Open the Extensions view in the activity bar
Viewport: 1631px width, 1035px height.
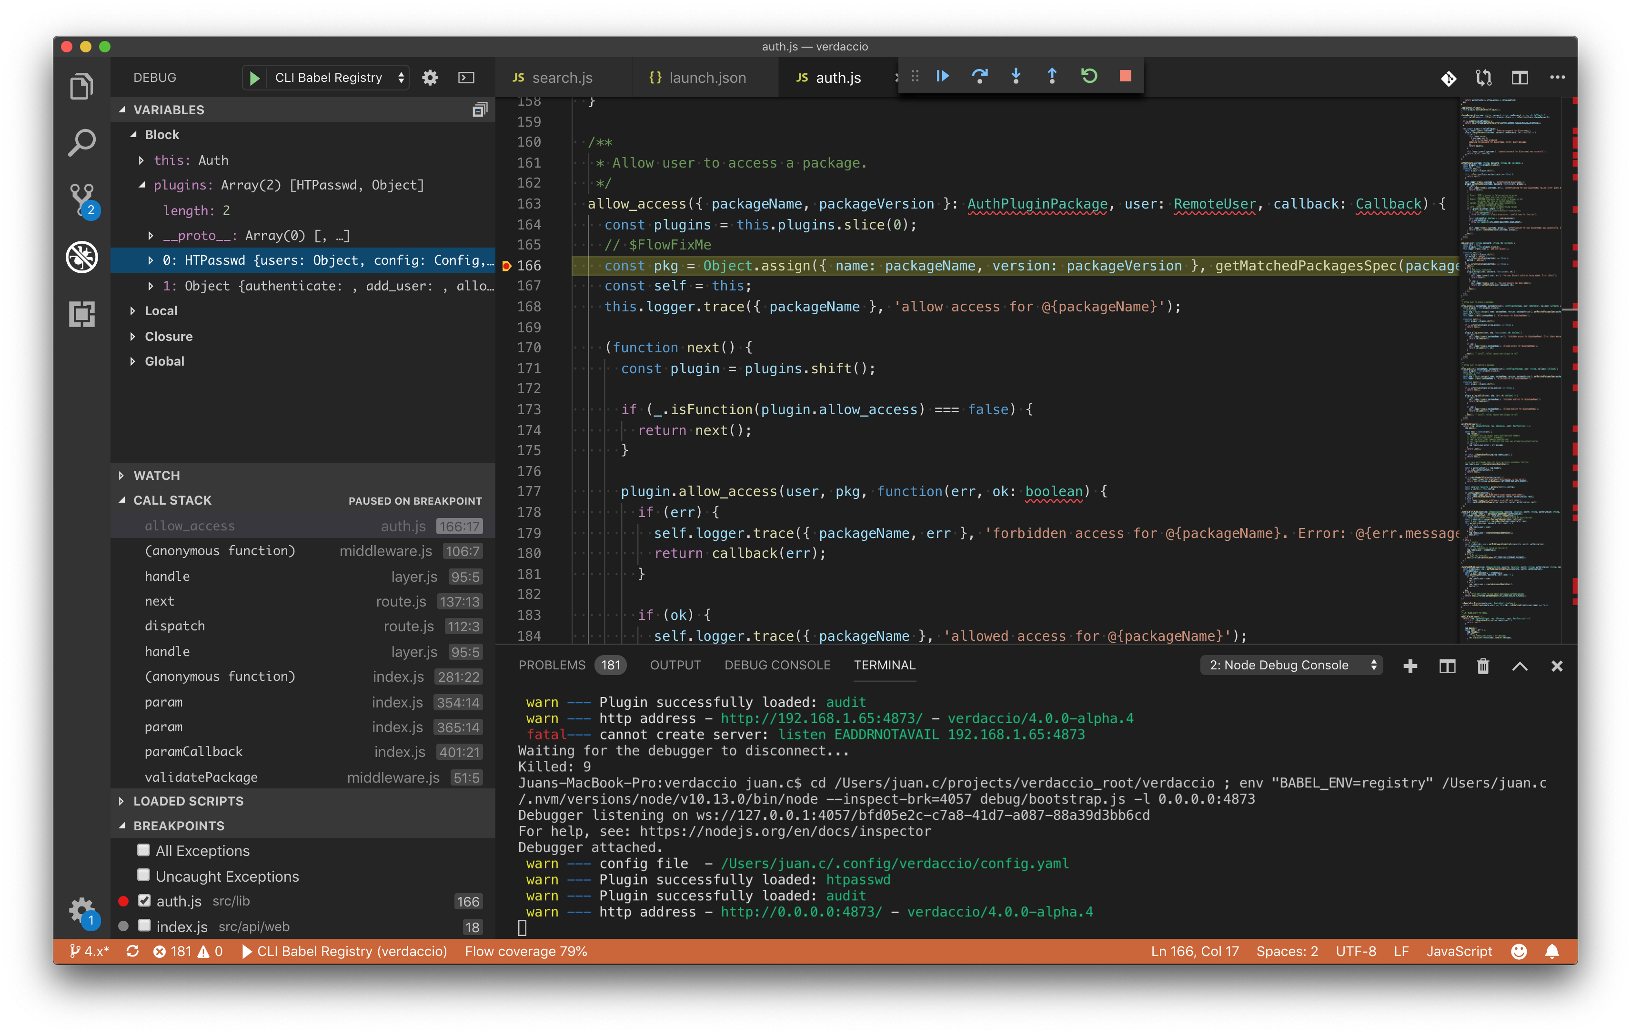(x=82, y=314)
